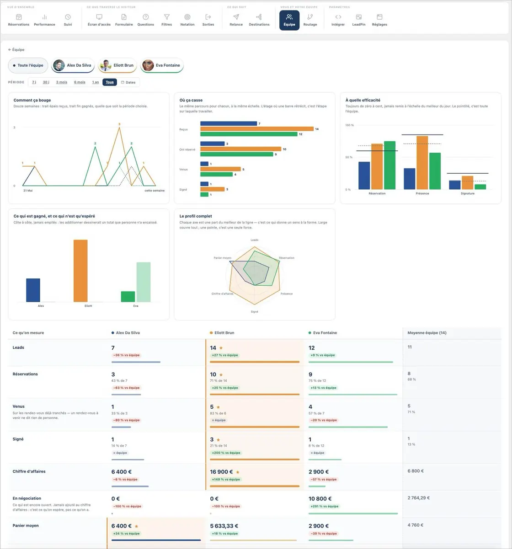This screenshot has height=549, width=512.
Task: Open the Routage route icon
Action: click(310, 17)
